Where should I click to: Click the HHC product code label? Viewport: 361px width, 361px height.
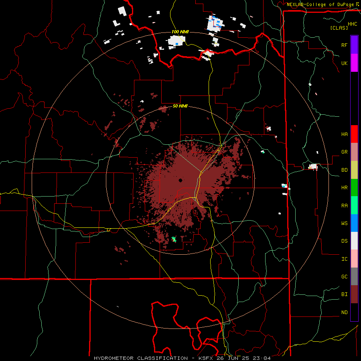tap(353, 24)
